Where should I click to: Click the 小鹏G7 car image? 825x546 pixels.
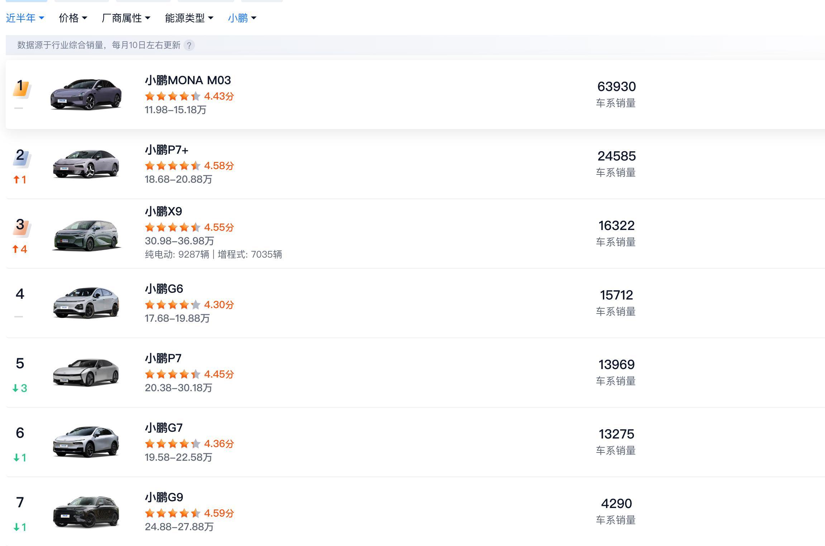(x=86, y=442)
